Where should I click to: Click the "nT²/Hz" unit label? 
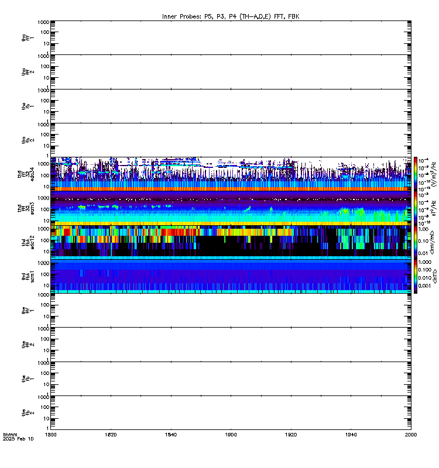point(434,208)
